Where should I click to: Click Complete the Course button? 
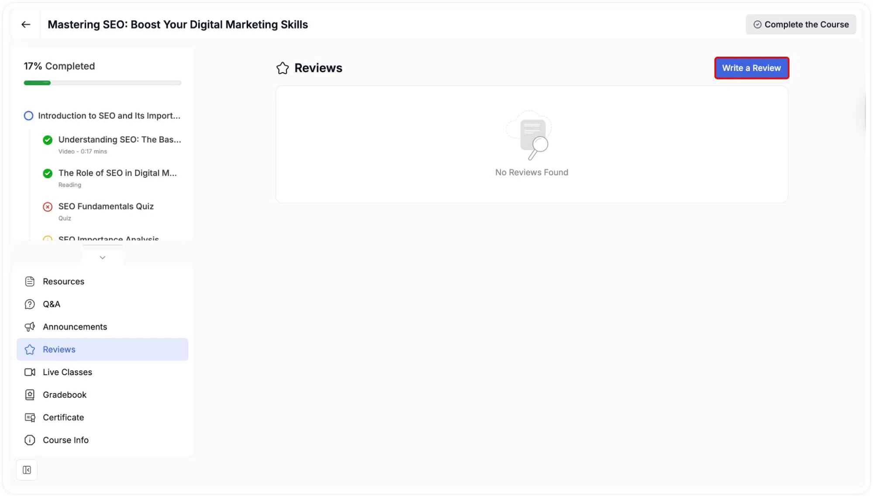pos(801,24)
